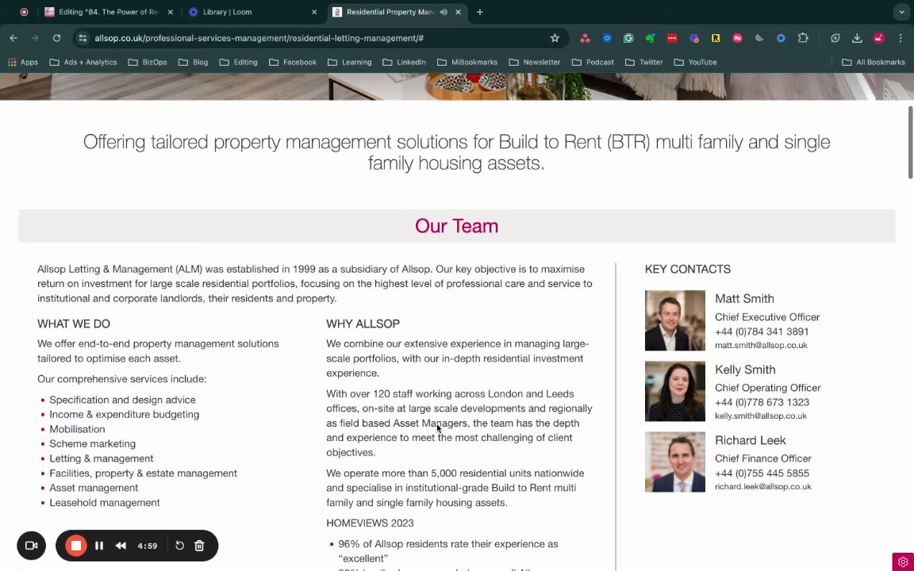
Task: Open the pink settings gear at bottom right
Action: [x=903, y=561]
